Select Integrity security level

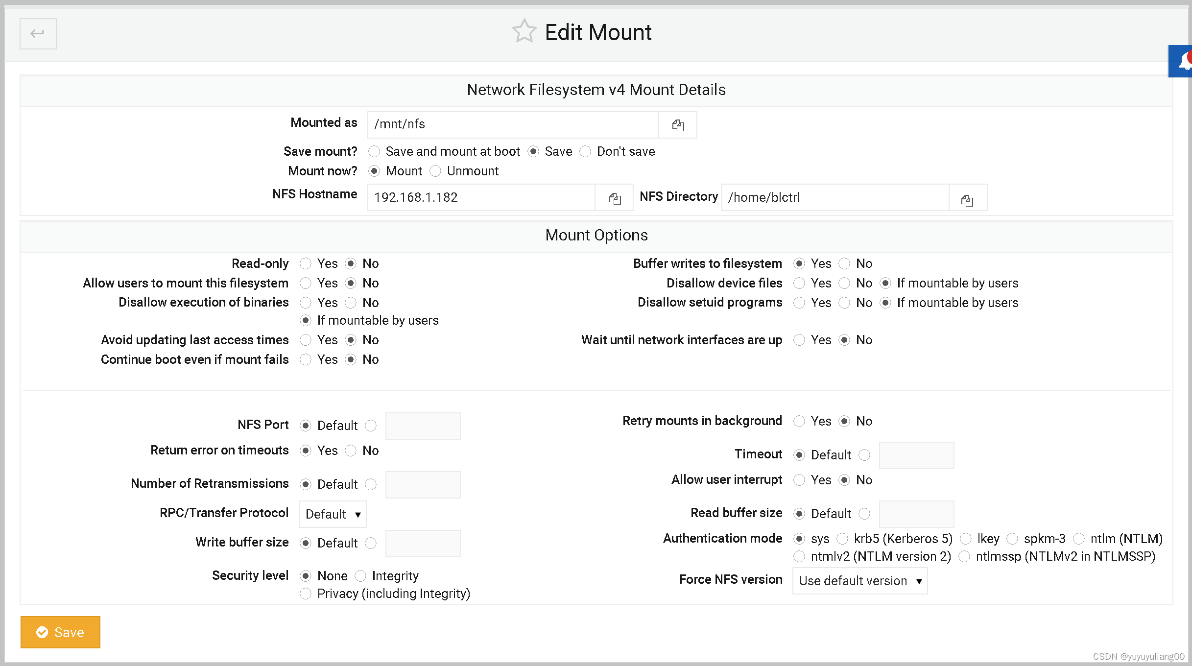pos(360,576)
